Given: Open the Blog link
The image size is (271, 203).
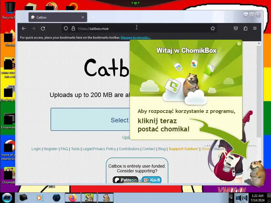Looking at the screenshot, I should coord(162,149).
